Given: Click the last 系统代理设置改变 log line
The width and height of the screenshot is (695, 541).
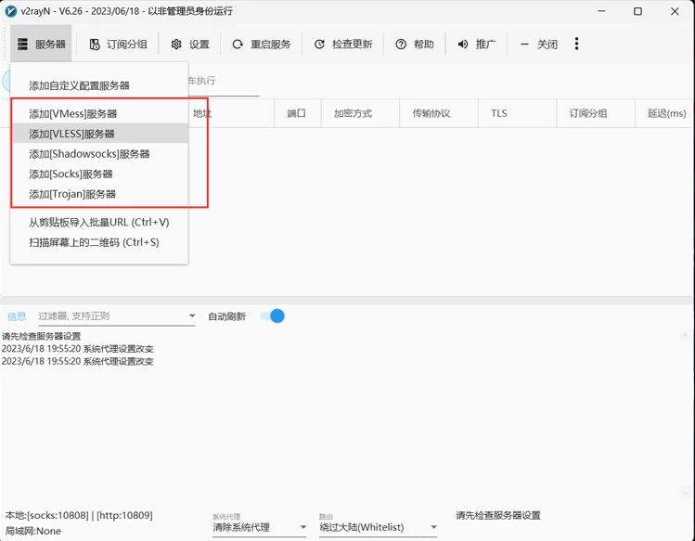Looking at the screenshot, I should 78,361.
